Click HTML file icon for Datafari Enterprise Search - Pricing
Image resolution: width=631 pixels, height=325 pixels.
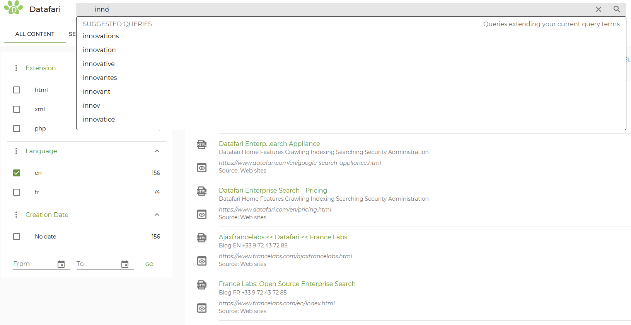[x=202, y=191]
